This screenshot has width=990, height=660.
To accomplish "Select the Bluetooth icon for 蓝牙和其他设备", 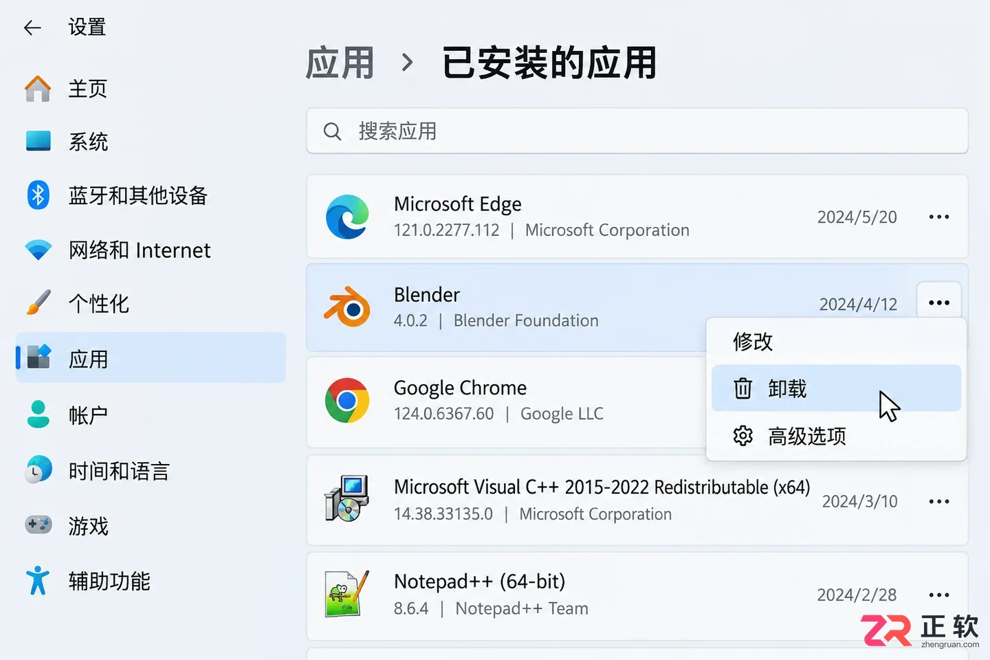I will coord(38,195).
